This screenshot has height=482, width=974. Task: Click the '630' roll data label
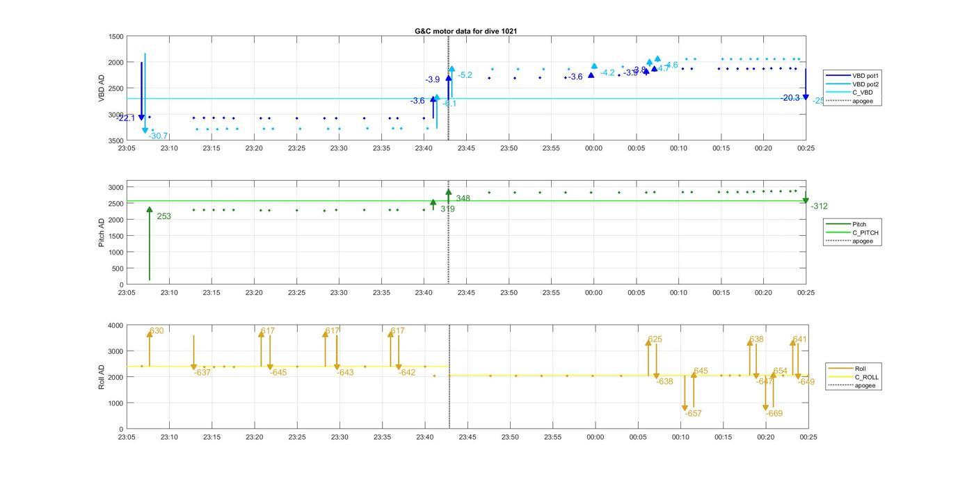tap(157, 331)
